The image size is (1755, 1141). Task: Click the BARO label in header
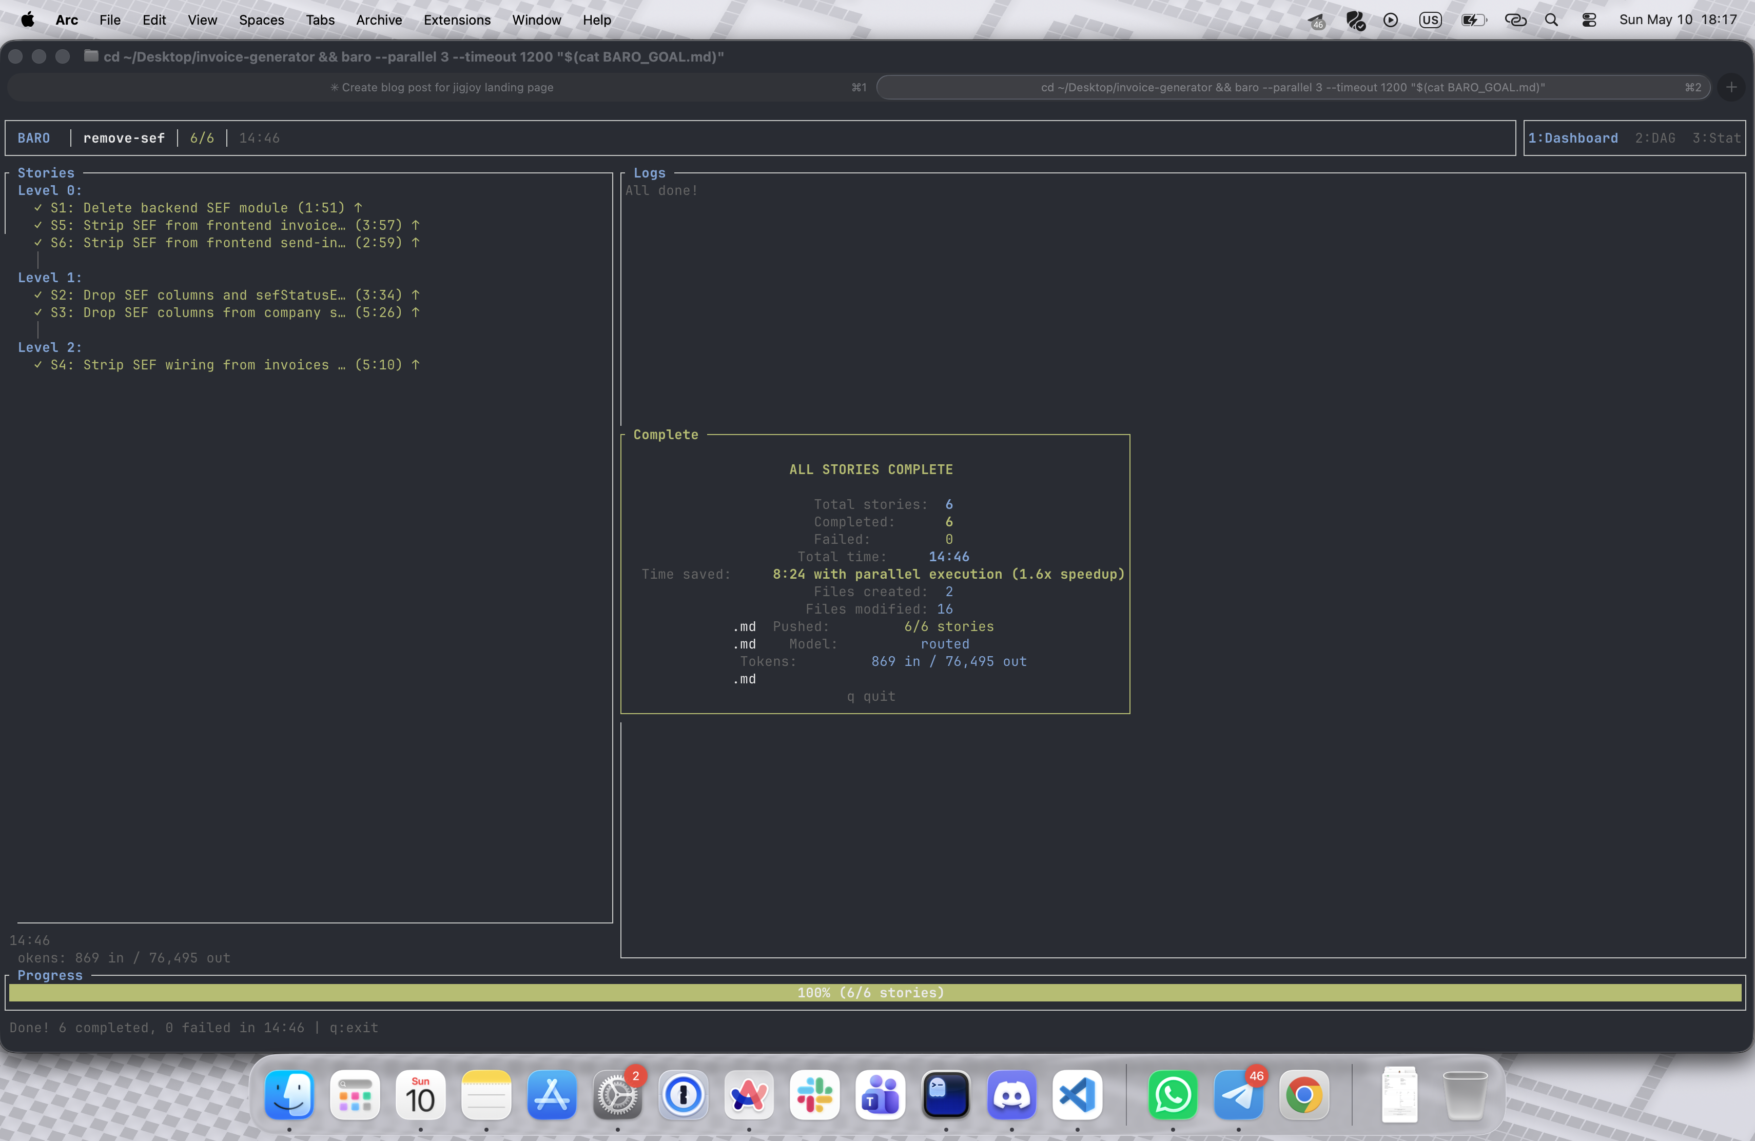34,138
